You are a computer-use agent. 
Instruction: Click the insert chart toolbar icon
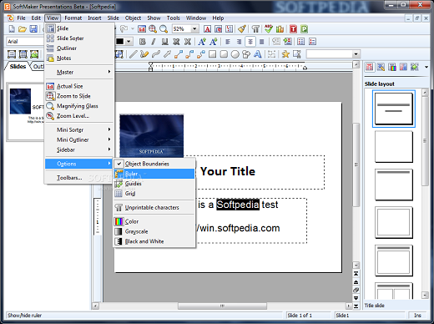pyautogui.click(x=280, y=28)
